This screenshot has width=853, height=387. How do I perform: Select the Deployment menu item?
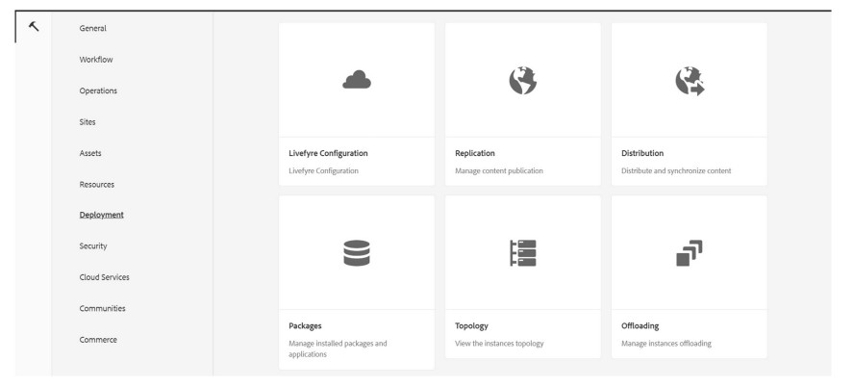[102, 215]
